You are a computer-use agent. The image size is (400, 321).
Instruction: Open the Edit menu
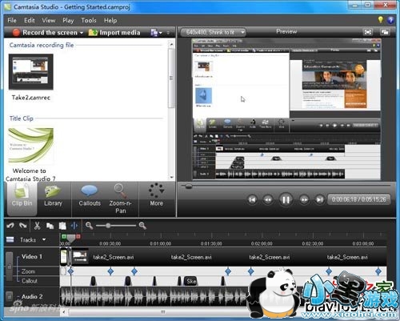point(30,20)
